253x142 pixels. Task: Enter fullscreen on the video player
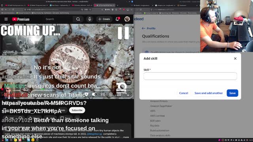coord(128,95)
